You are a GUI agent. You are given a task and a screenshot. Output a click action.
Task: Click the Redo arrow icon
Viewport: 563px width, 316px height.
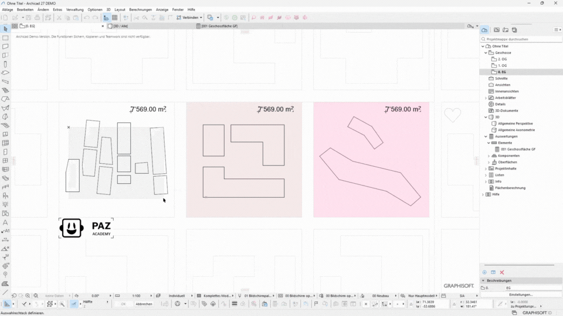[95, 18]
